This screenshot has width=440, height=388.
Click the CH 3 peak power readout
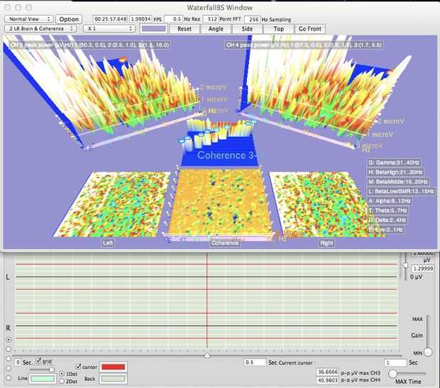point(90,45)
